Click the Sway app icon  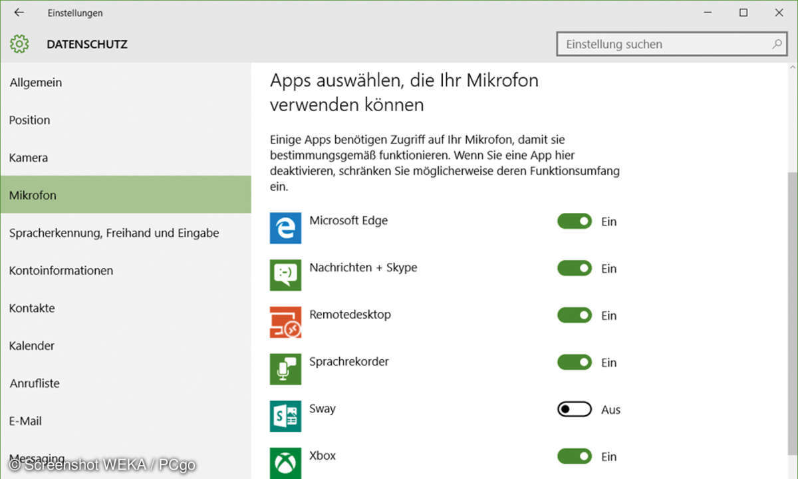point(285,416)
